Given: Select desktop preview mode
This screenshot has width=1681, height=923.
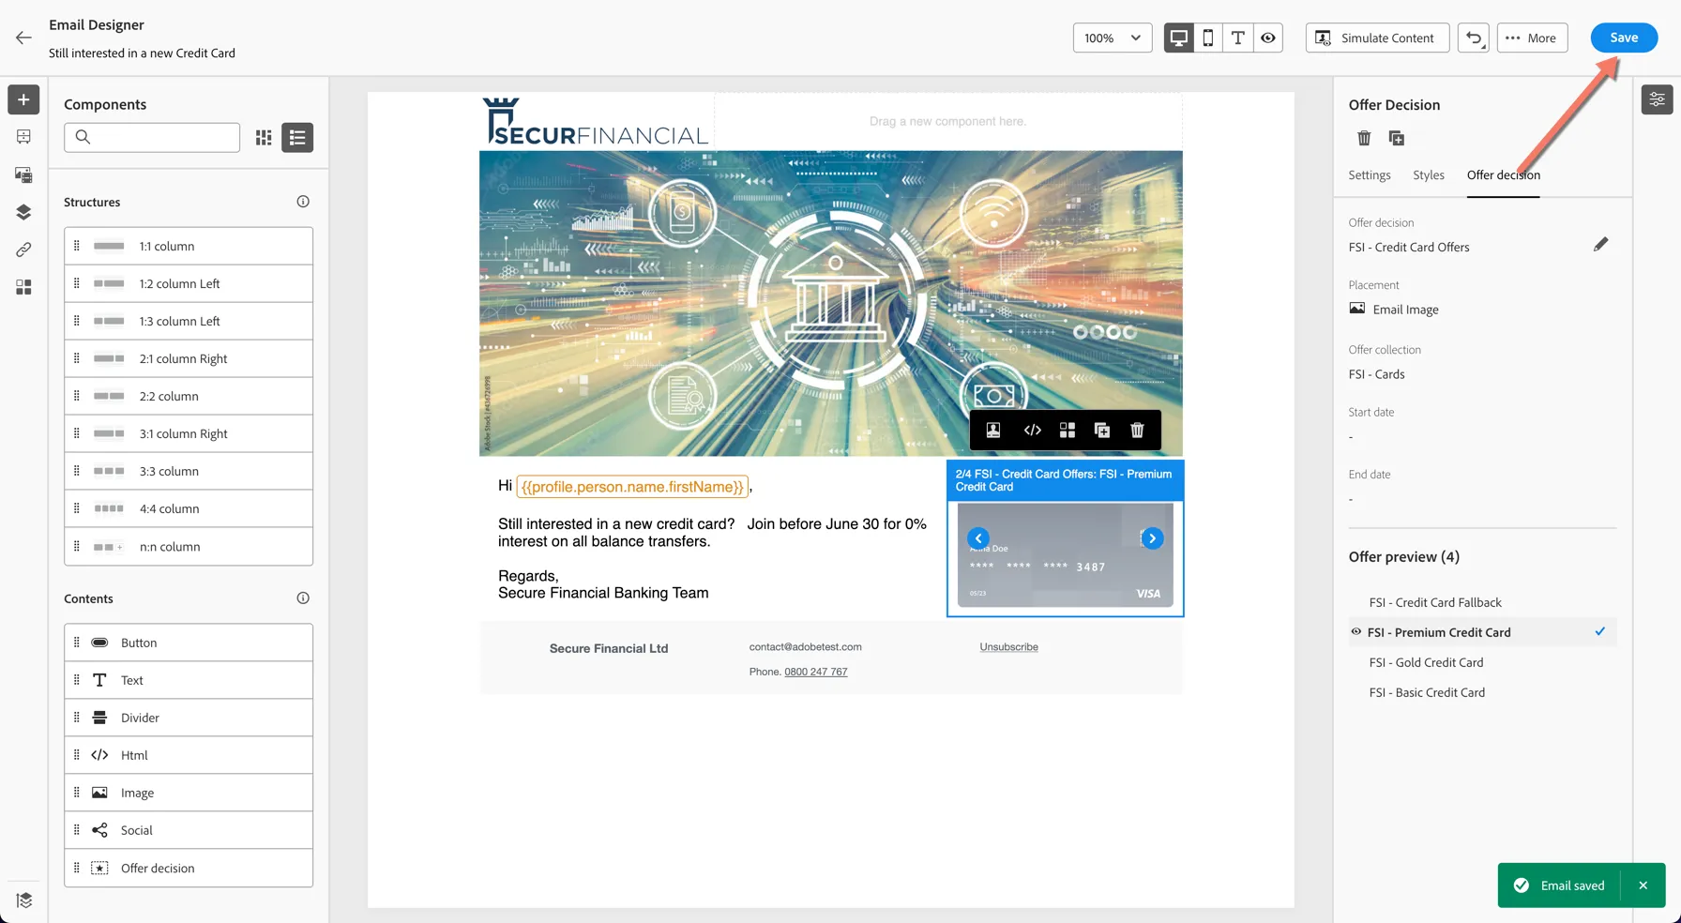Looking at the screenshot, I should [x=1179, y=38].
